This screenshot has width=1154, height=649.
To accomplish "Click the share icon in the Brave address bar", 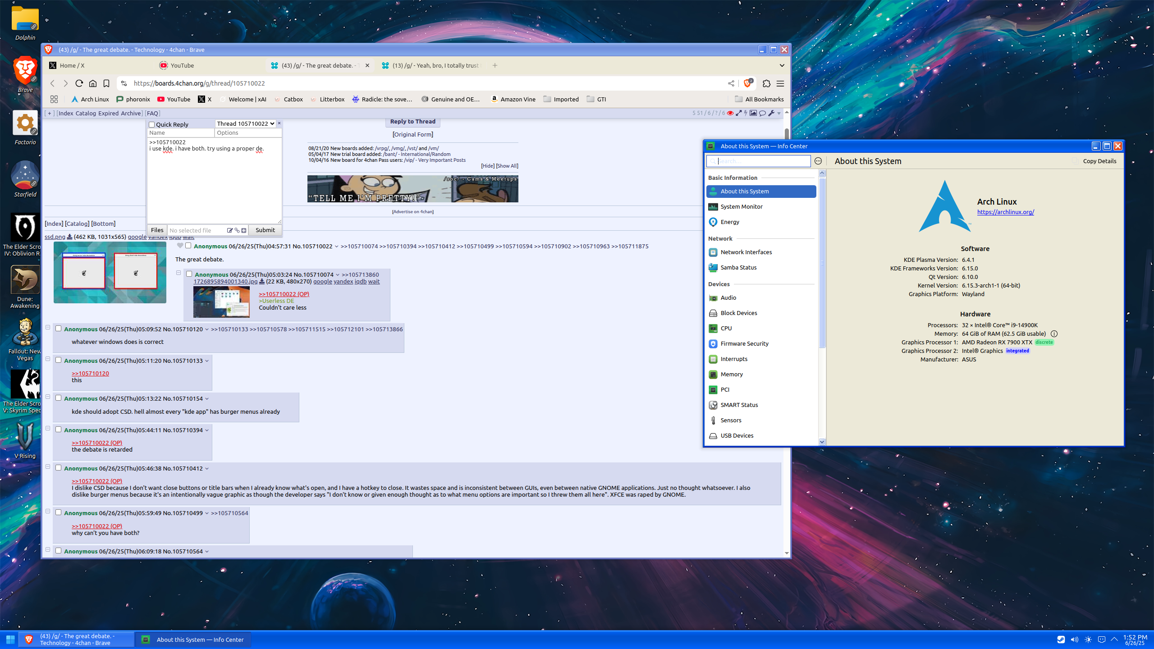I will [x=731, y=83].
